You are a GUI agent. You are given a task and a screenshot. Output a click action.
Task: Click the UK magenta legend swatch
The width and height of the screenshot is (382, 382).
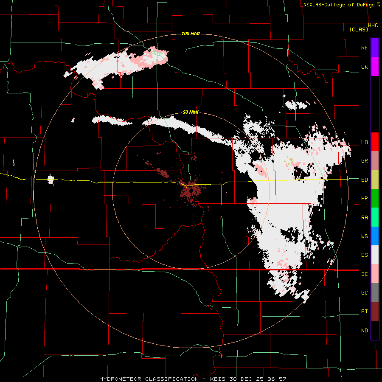pos(375,66)
